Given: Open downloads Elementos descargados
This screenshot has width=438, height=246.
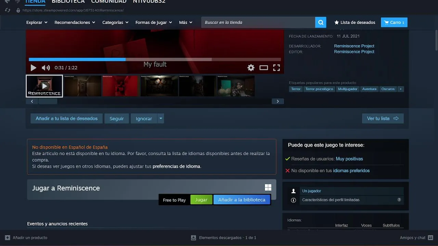Looking at the screenshot, I should (223, 237).
